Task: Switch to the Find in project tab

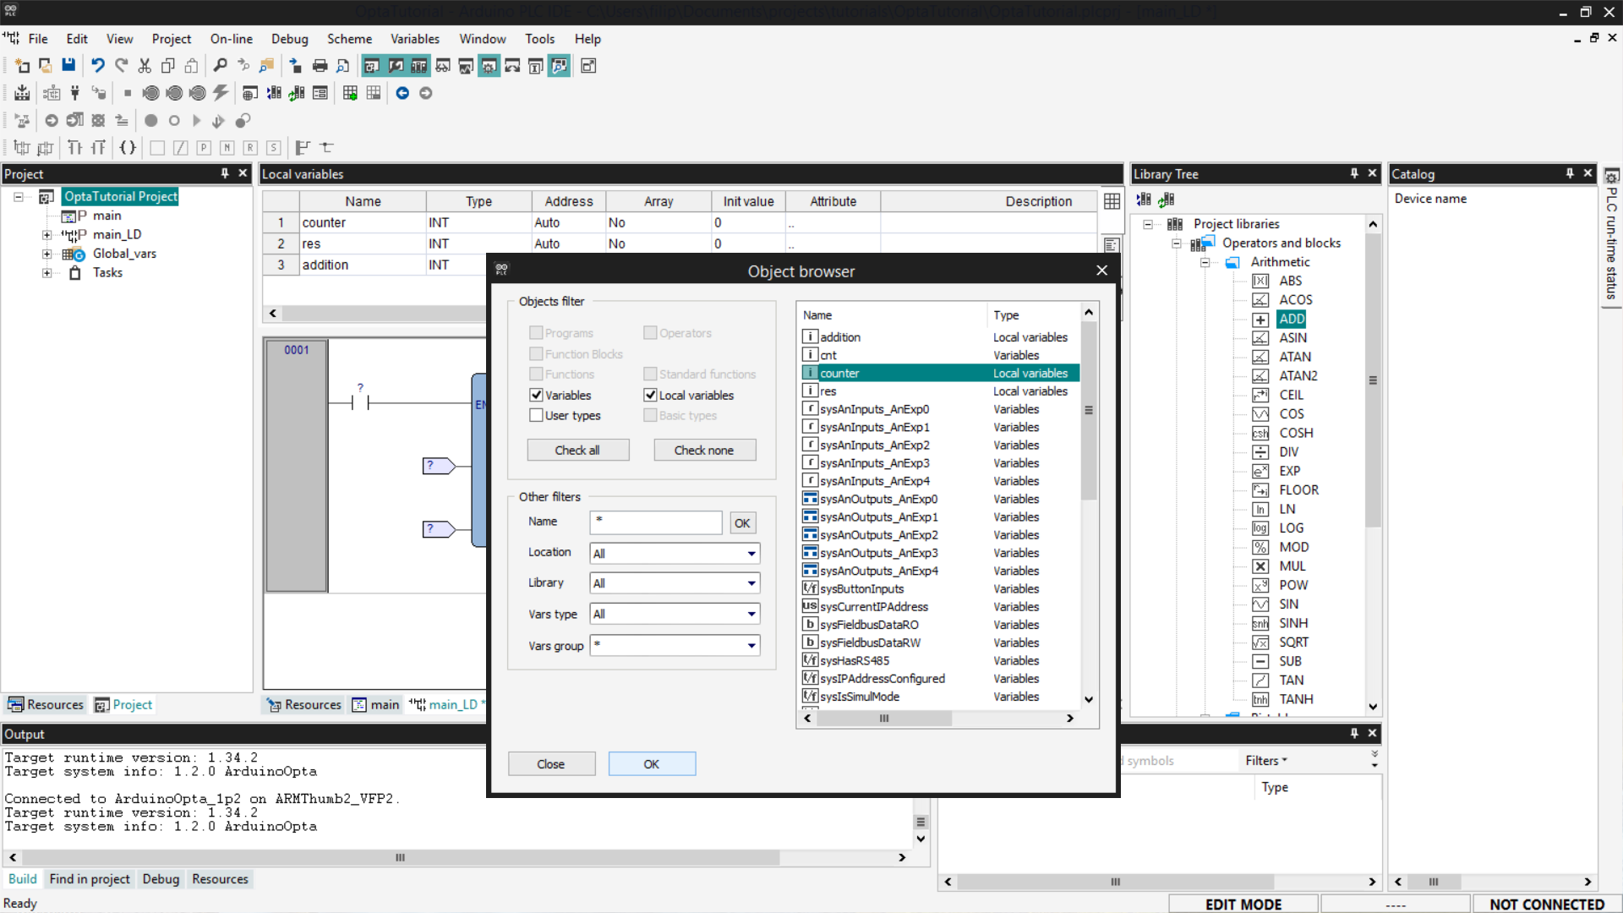Action: [90, 879]
